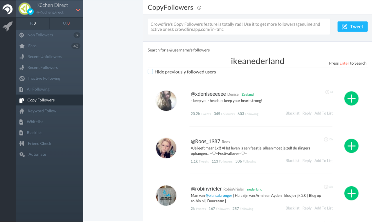Screen dimensions: 372x222
Task: Follow @xdeniseeeeee with green plus icon
Action: [x=351, y=99]
